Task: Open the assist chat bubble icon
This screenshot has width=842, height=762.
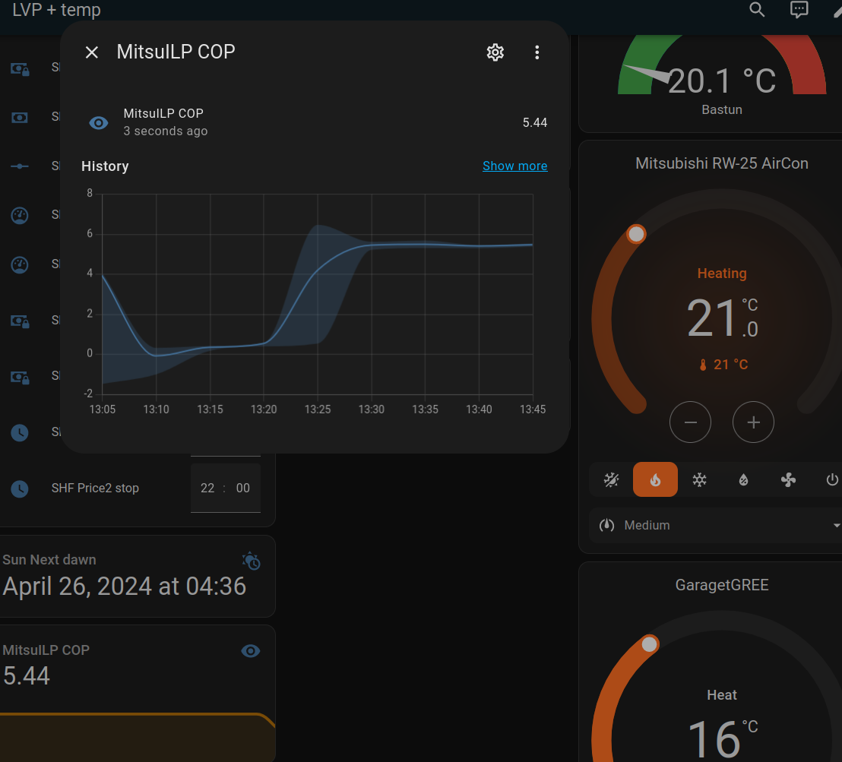Action: click(799, 9)
